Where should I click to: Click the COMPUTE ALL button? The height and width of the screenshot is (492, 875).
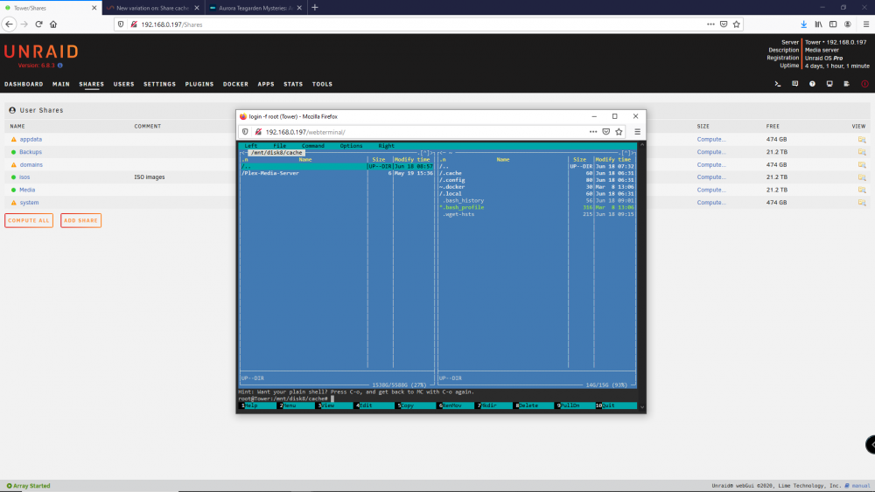(x=29, y=220)
